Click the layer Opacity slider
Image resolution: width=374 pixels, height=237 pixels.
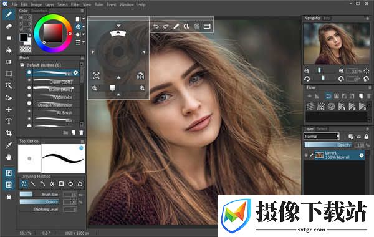pos(328,145)
